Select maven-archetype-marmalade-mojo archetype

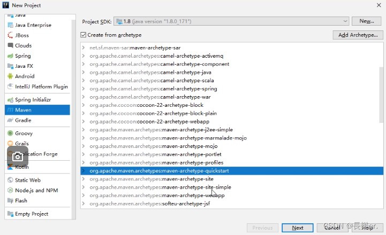[x=232, y=138]
